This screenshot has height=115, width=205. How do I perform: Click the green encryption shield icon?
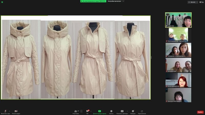2,2
